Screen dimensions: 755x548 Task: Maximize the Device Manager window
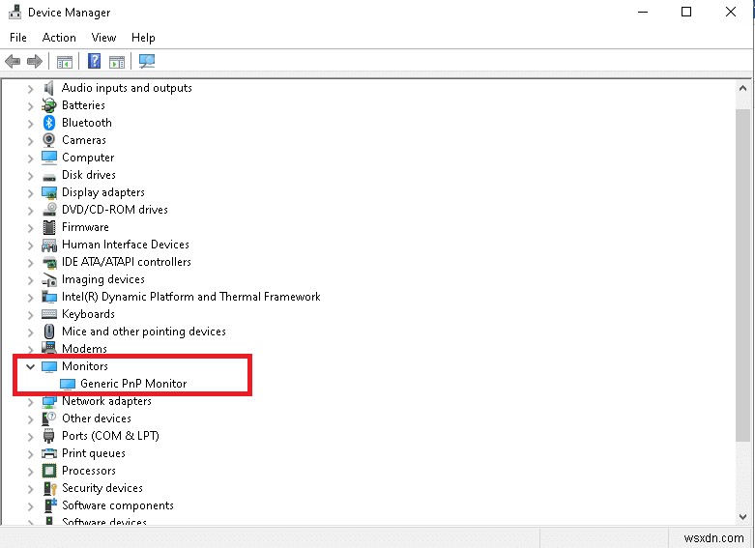(x=686, y=12)
